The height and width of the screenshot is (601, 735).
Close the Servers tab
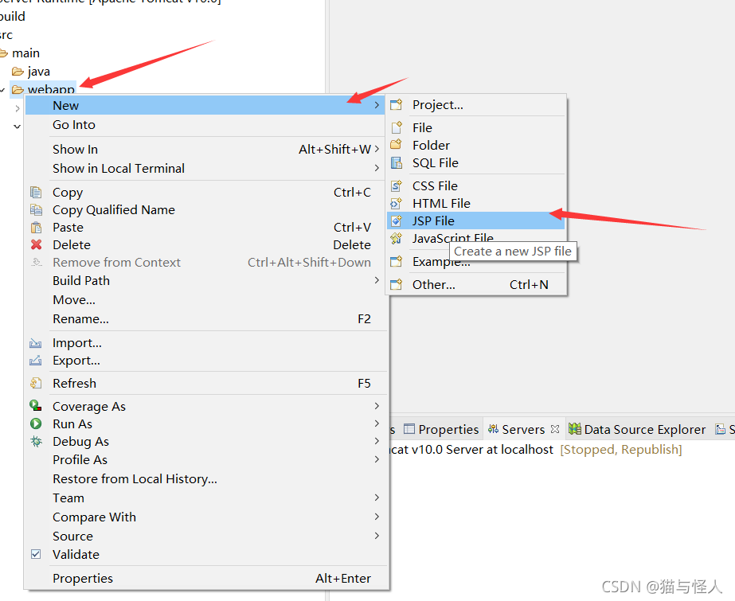coord(555,428)
